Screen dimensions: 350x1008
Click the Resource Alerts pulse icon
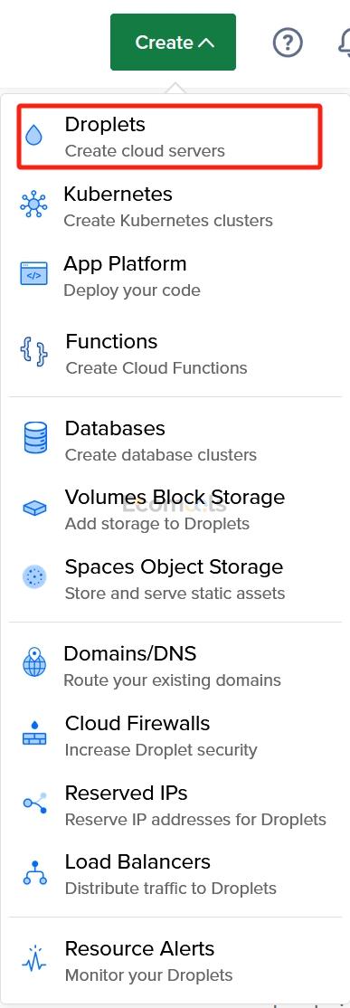point(34,959)
